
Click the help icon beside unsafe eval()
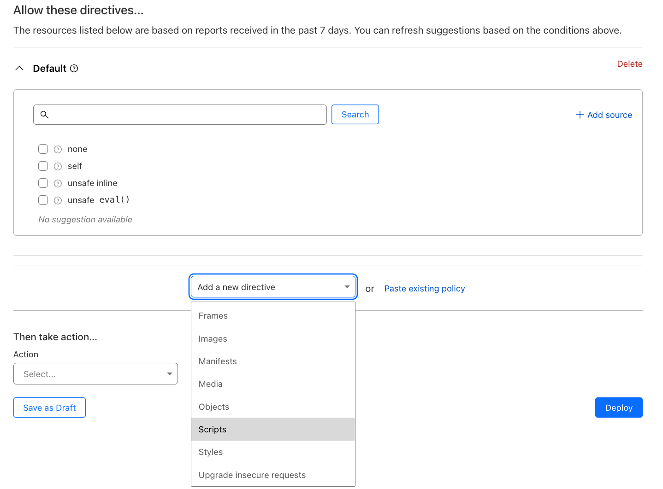click(x=58, y=200)
